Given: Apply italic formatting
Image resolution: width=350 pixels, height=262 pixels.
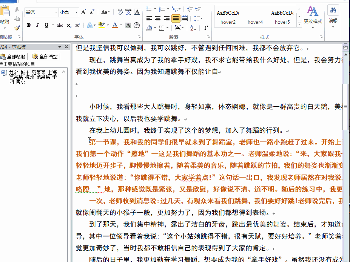Looking at the screenshot, I should (38, 25).
